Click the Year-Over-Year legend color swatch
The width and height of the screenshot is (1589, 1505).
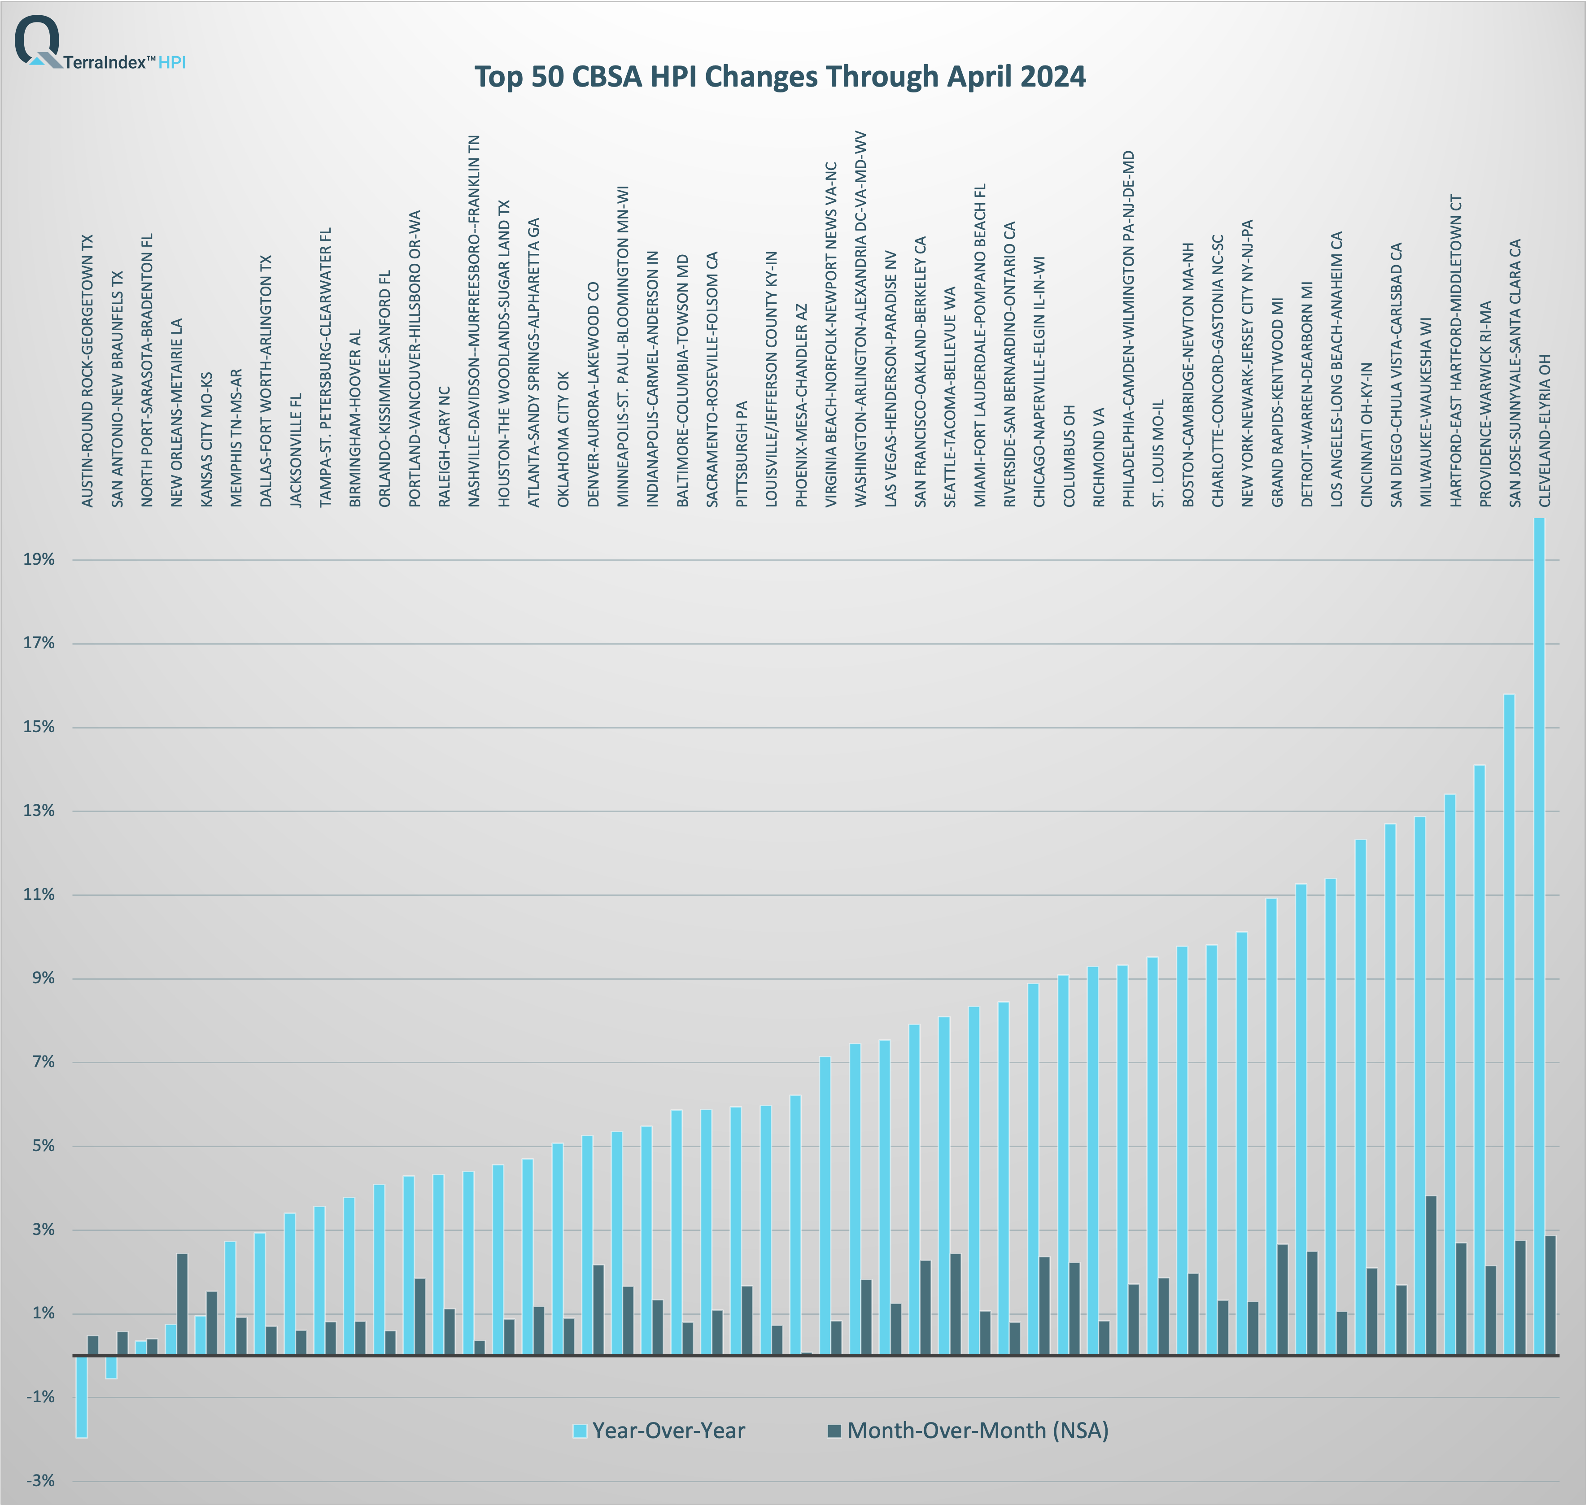coord(580,1431)
